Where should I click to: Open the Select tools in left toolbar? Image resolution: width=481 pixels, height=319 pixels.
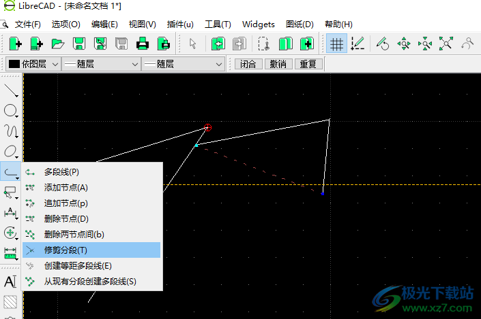coord(11,192)
